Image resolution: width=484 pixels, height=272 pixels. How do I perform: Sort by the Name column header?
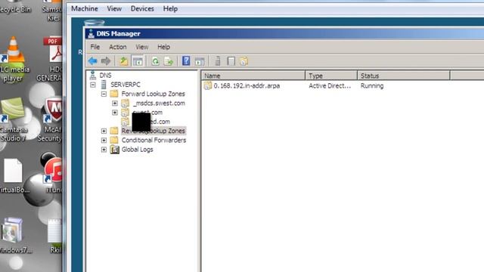click(x=253, y=76)
